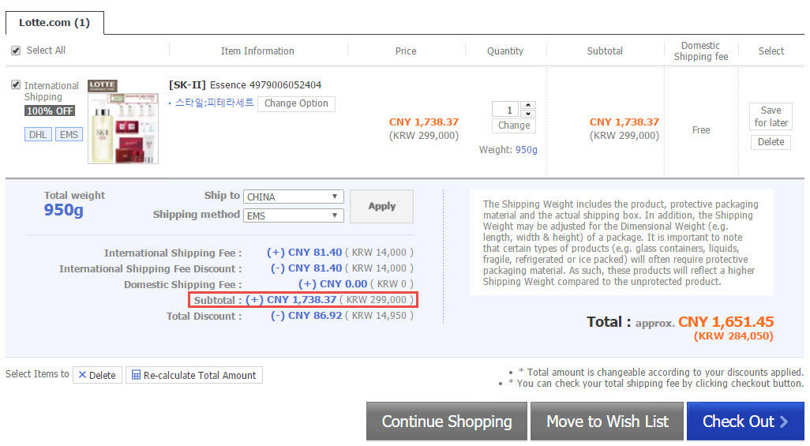Click the Price column header
This screenshot has width=810, height=446.
click(406, 51)
